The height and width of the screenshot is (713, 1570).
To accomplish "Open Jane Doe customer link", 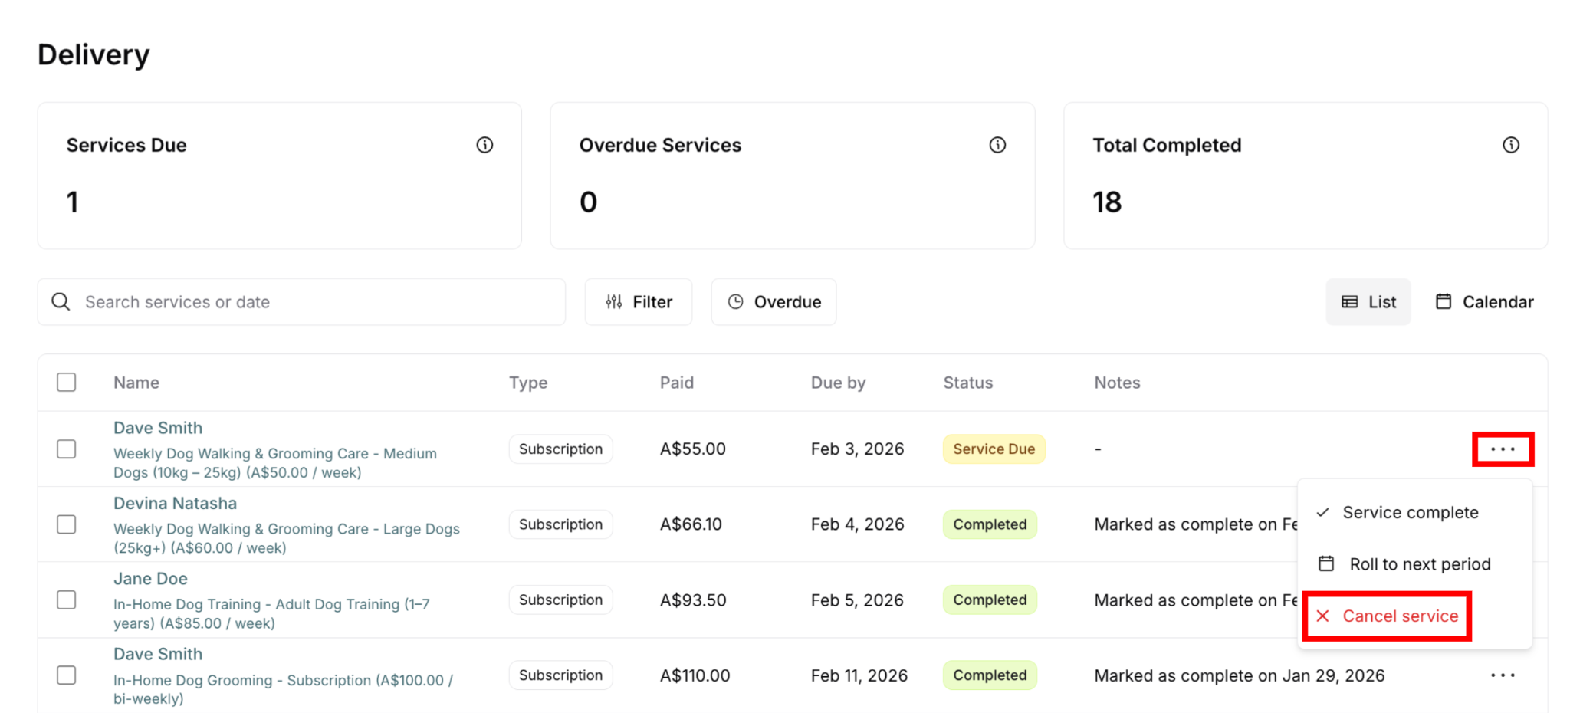I will (150, 579).
